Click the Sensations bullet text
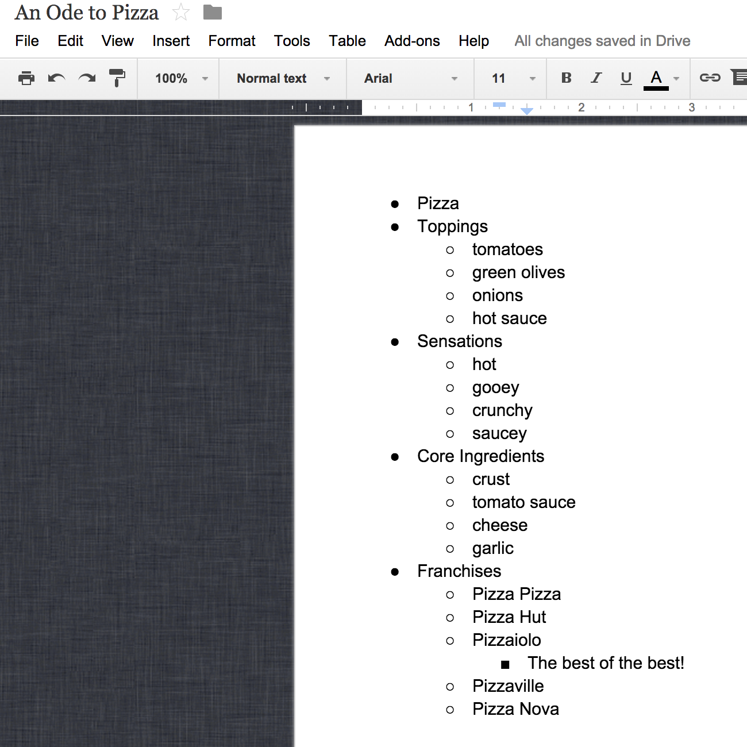Image resolution: width=747 pixels, height=747 pixels. (460, 341)
